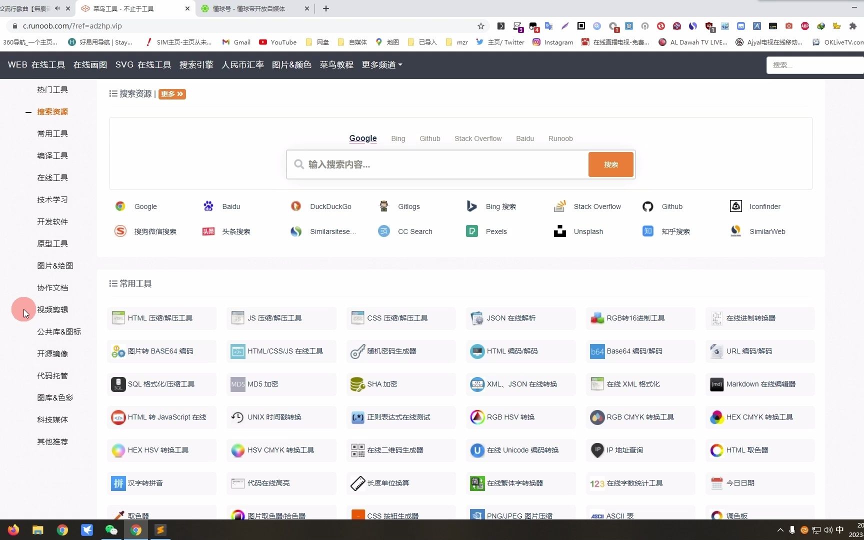The height and width of the screenshot is (540, 864).
Task: Open WeChat from the taskbar
Action: pyautogui.click(x=111, y=530)
